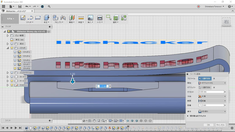Click the Create Sketch tool icon
The image size is (235, 132).
click(23, 18)
